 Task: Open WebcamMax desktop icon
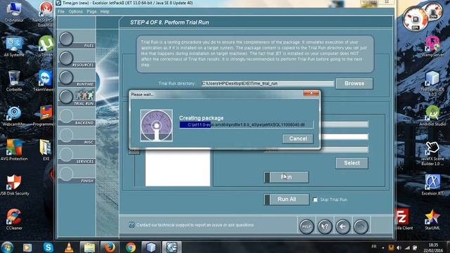(x=14, y=116)
